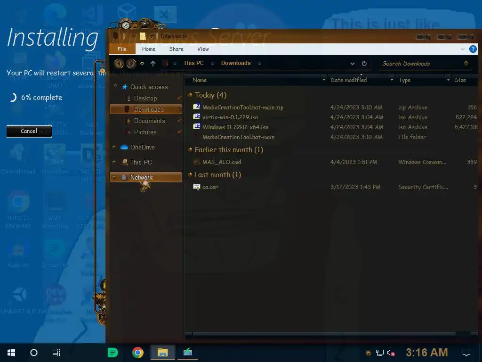The height and width of the screenshot is (362, 482).
Task: Click the horizontal scrollbar in file list
Action: point(324,334)
